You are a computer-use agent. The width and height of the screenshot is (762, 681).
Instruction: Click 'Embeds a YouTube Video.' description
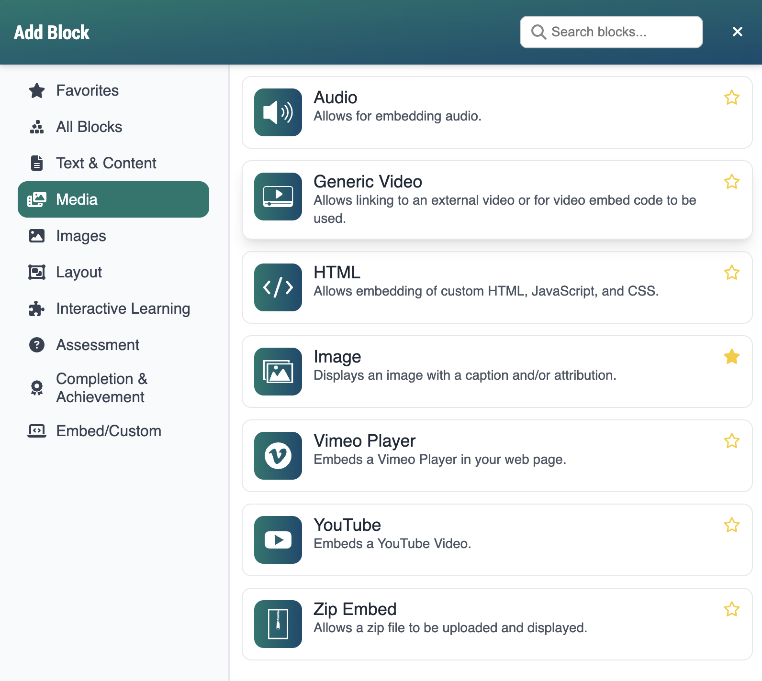tap(392, 544)
